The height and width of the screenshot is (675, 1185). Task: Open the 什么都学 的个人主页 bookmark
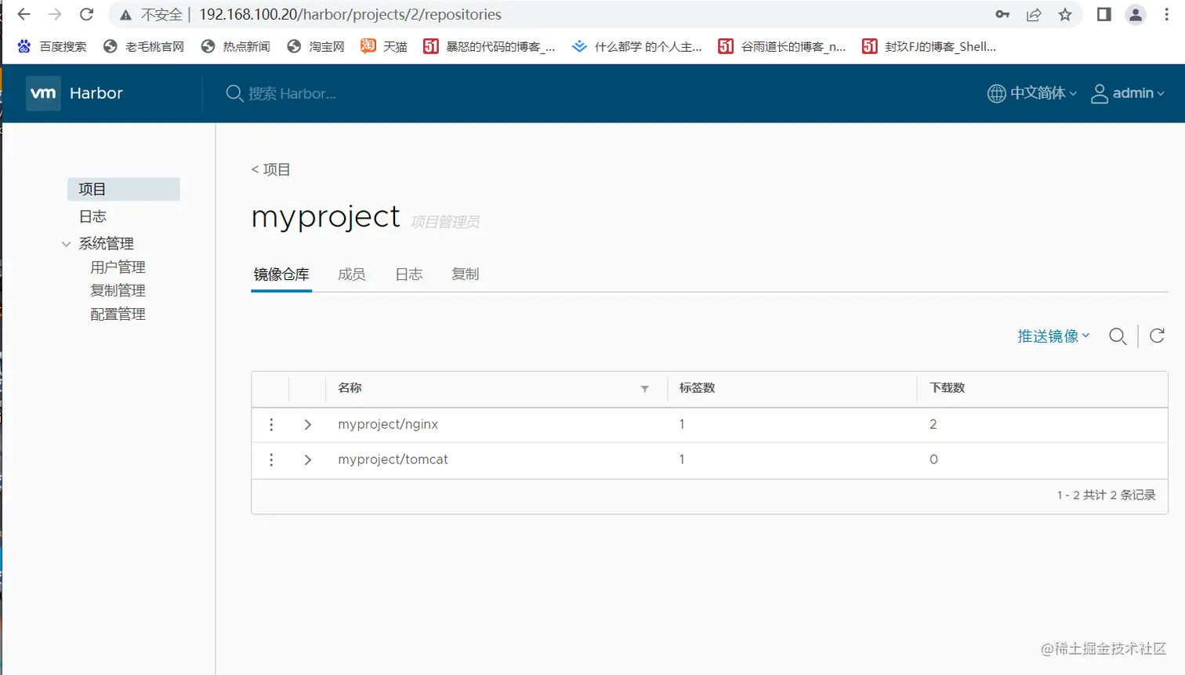pos(637,46)
